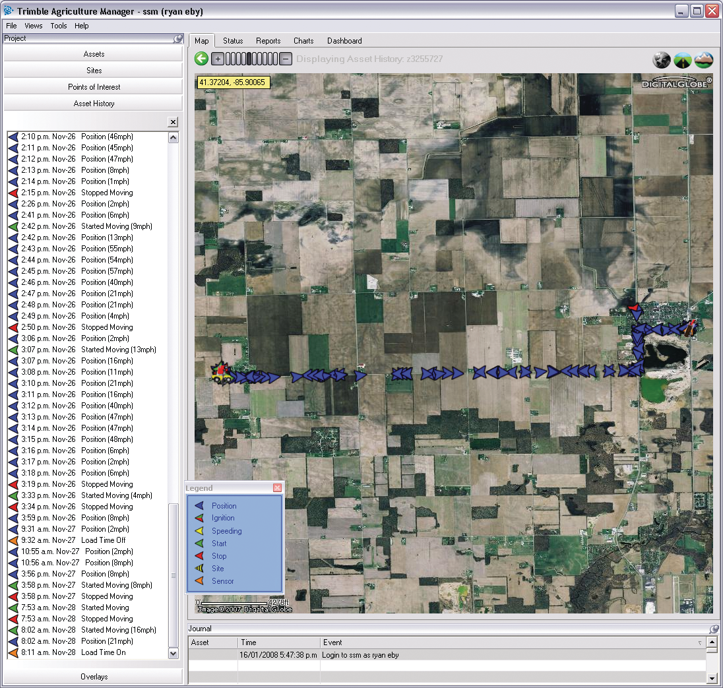Viewport: 723px width, 688px height.
Task: Switch to the Dashboard tab
Action: point(344,41)
